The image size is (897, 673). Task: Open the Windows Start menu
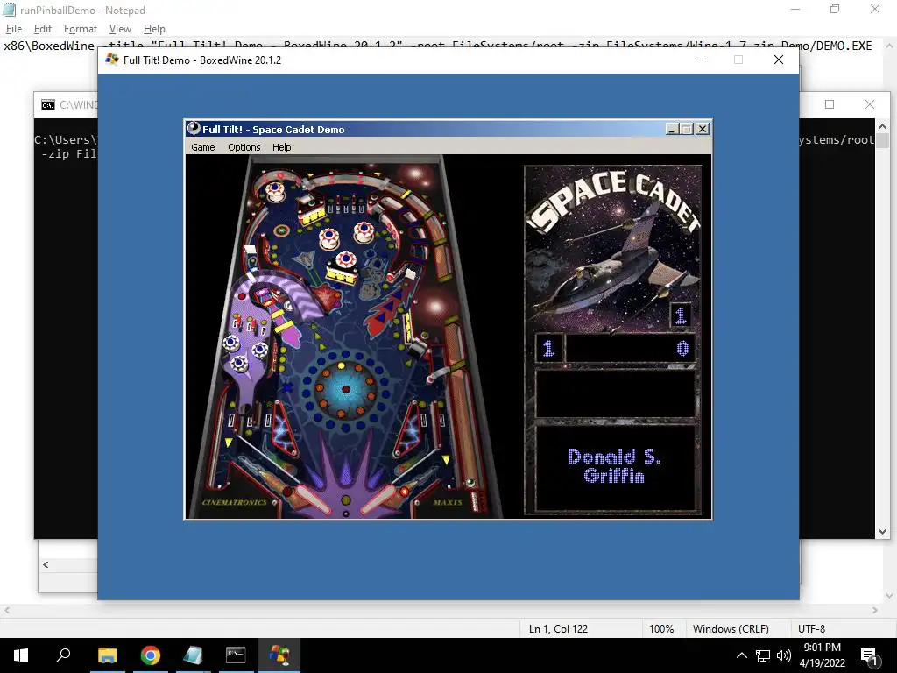[21, 655]
